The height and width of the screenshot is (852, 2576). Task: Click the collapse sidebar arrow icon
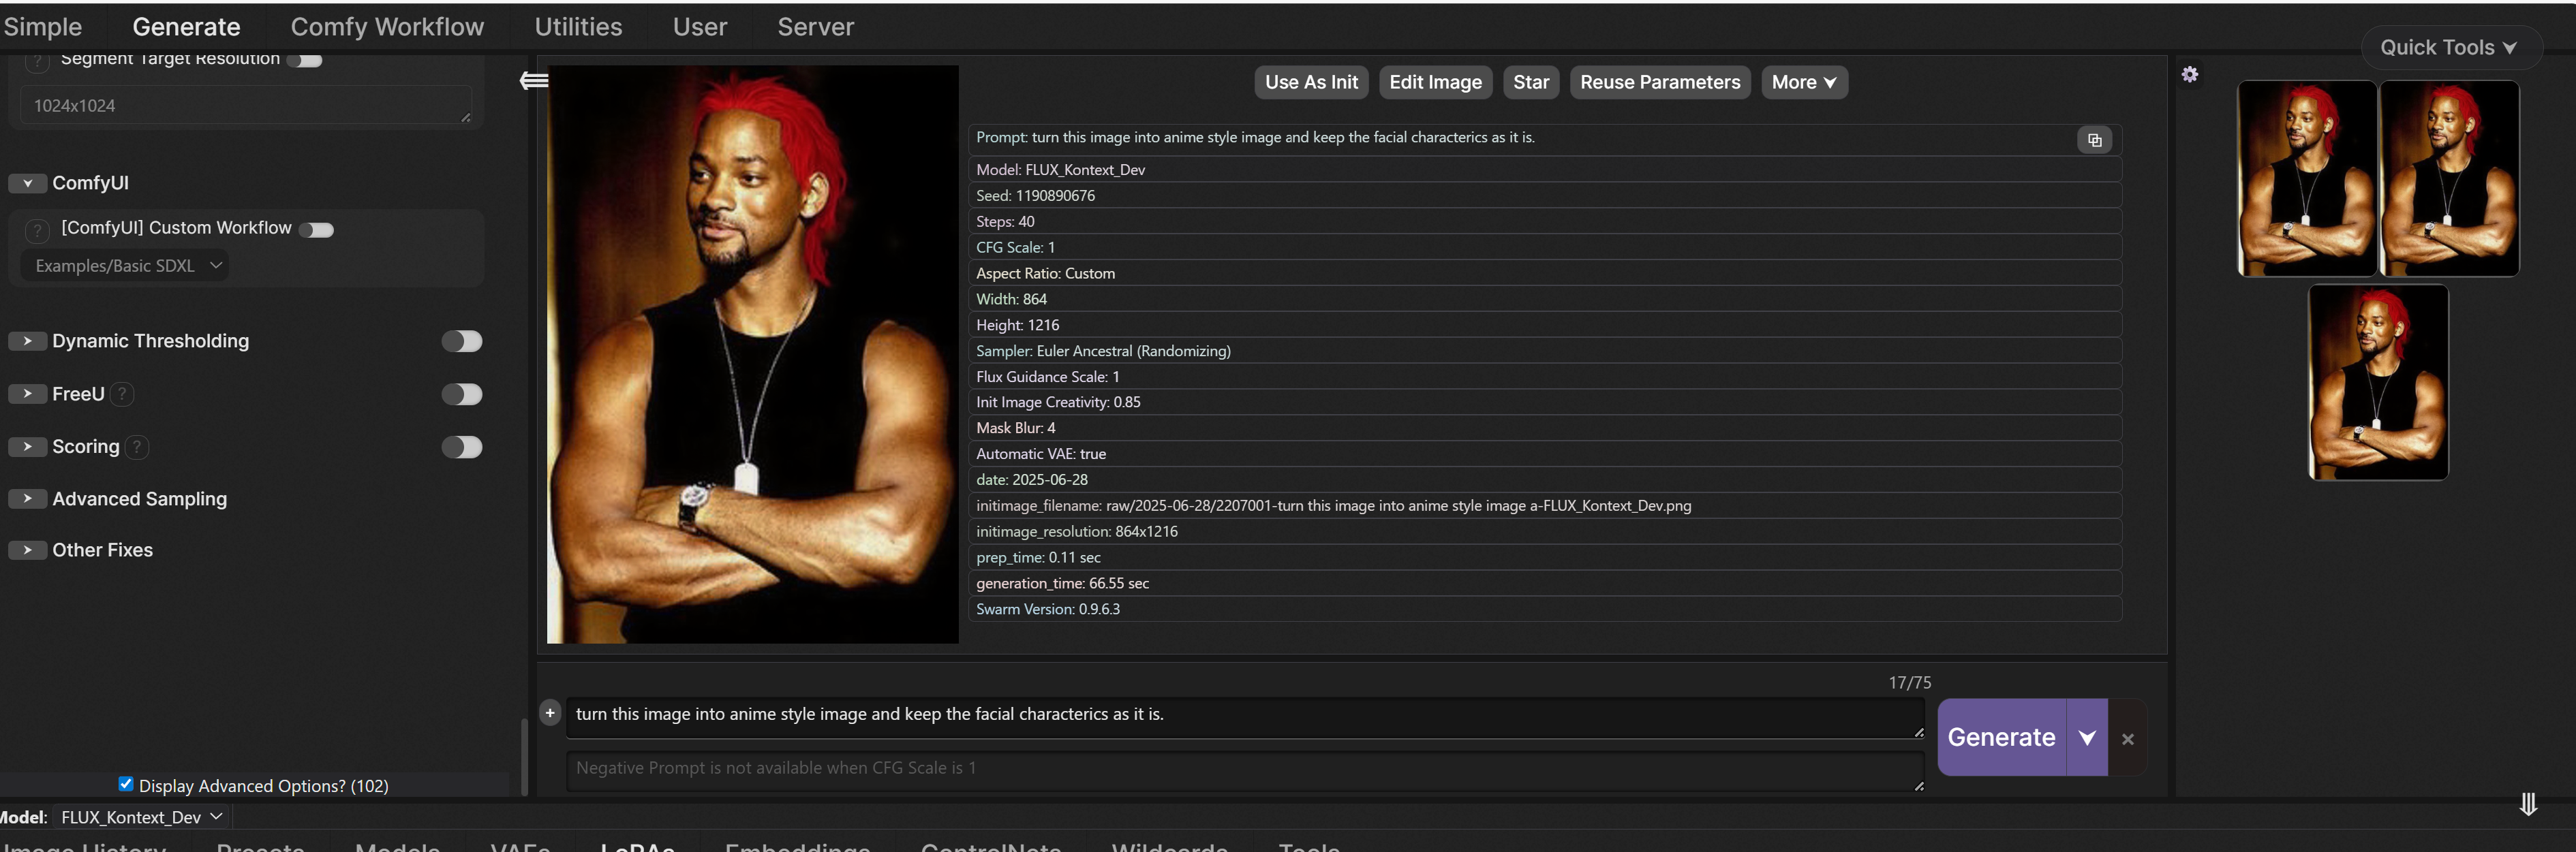click(534, 81)
